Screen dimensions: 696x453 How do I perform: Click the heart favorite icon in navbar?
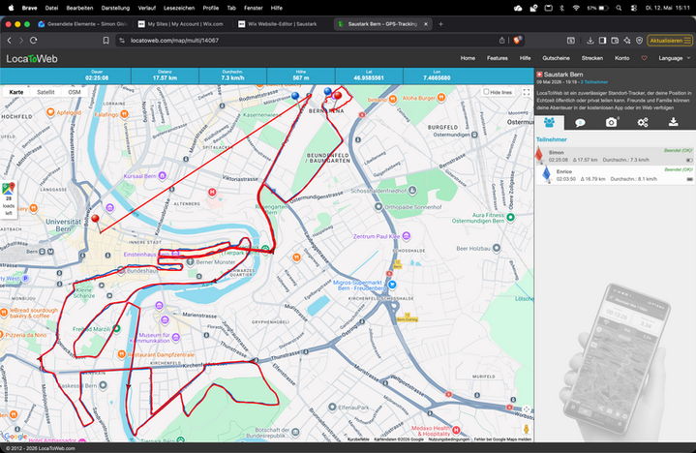click(644, 58)
